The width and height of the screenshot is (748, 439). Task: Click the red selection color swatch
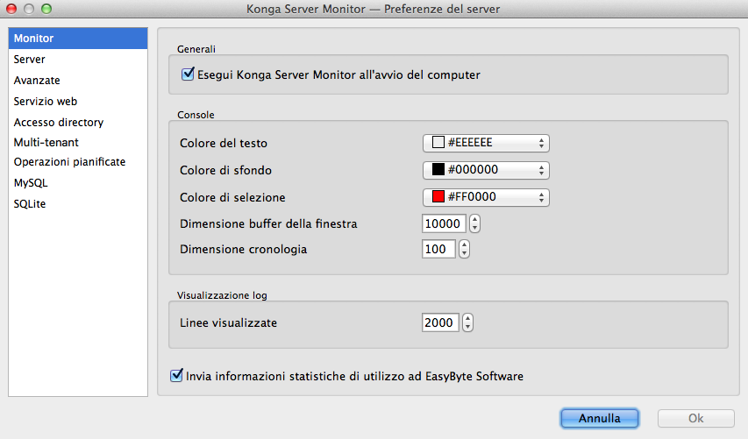[x=438, y=196]
